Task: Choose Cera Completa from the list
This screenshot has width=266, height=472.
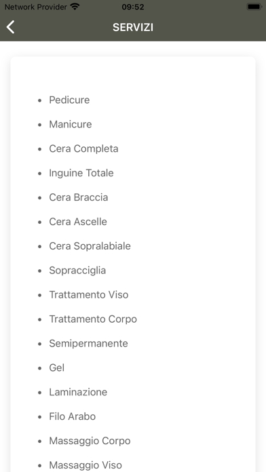Action: (x=83, y=149)
